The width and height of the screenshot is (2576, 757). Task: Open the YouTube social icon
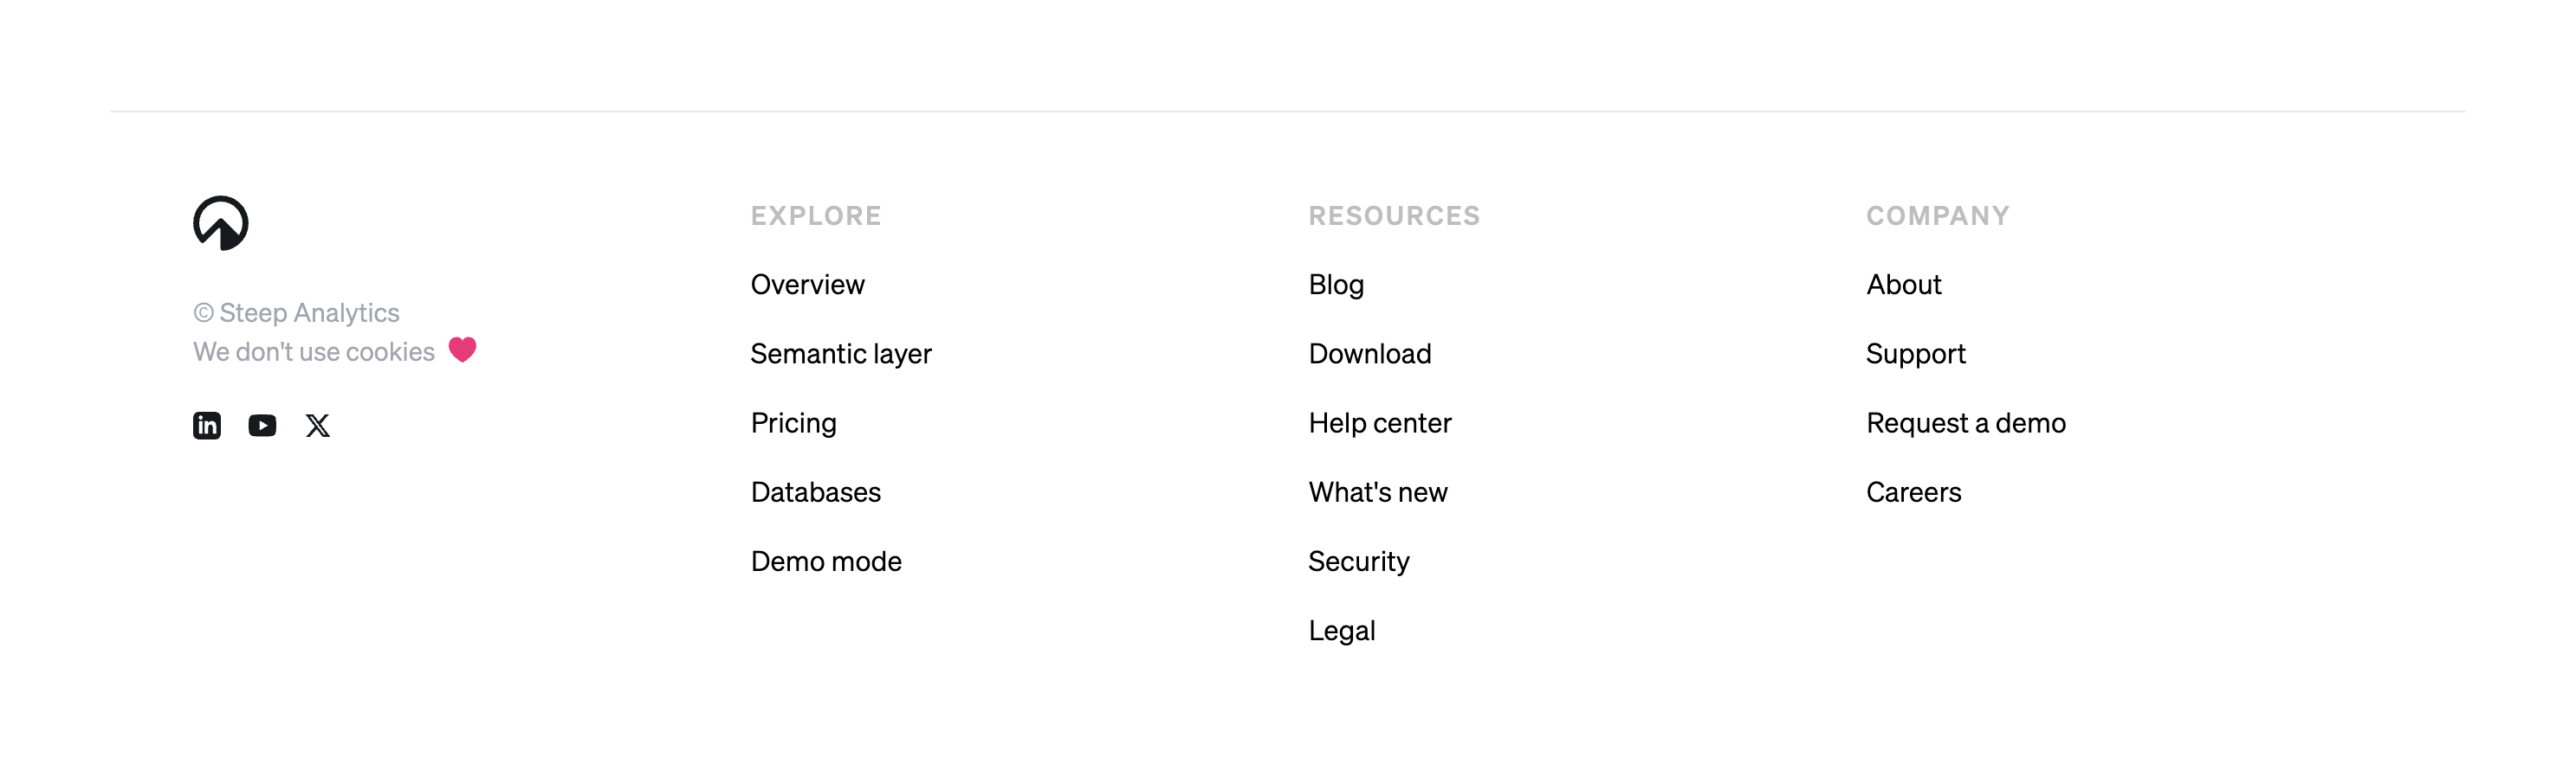click(x=262, y=426)
